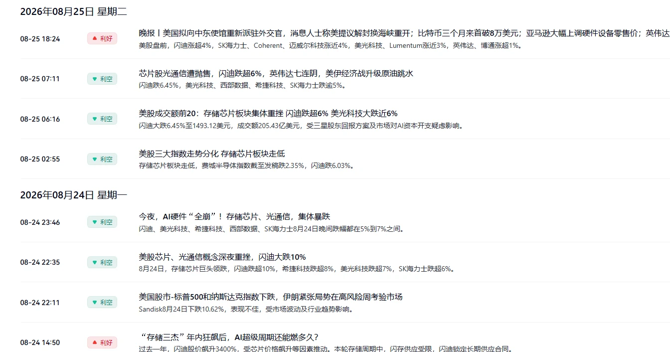Click the date heading '2026年08月25日 星期二'
670x352 pixels.
pyautogui.click(x=73, y=11)
